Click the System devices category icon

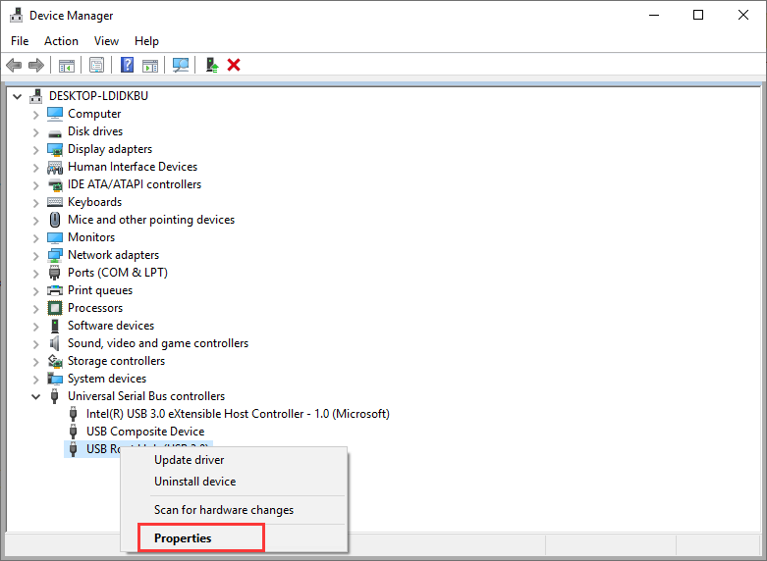tap(55, 379)
